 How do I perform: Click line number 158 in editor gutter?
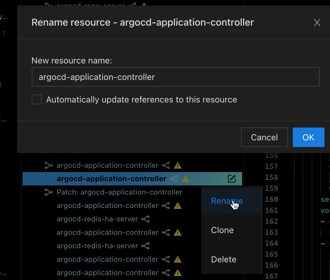coord(271,178)
